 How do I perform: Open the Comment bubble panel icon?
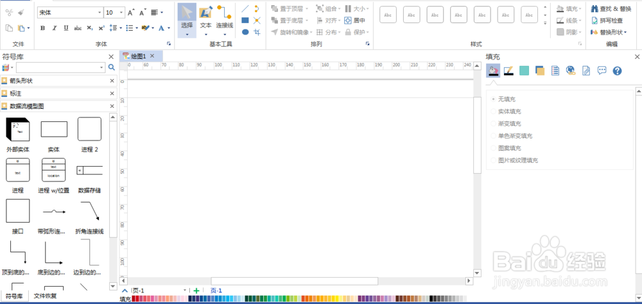[x=602, y=71]
